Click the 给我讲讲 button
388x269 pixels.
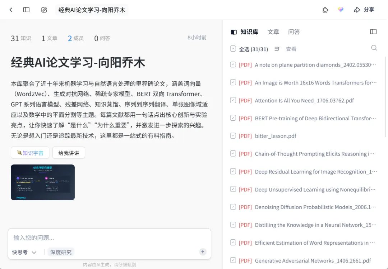[x=69, y=152]
